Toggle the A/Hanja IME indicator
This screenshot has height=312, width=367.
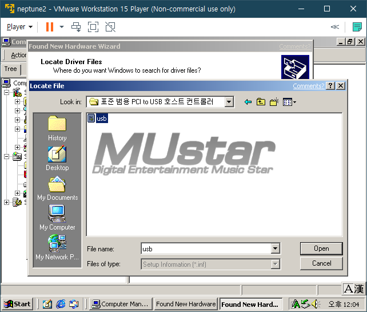point(354,289)
